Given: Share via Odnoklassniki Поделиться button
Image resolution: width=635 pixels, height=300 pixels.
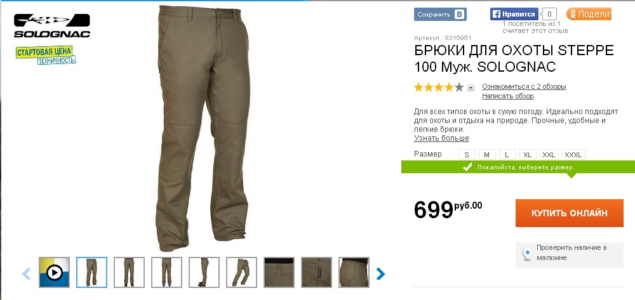Looking at the screenshot, I should tap(589, 14).
